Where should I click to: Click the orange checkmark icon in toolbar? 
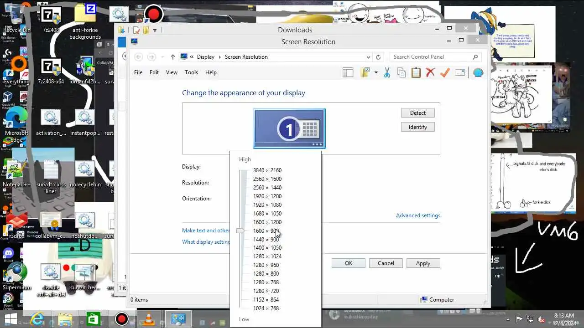click(x=445, y=72)
